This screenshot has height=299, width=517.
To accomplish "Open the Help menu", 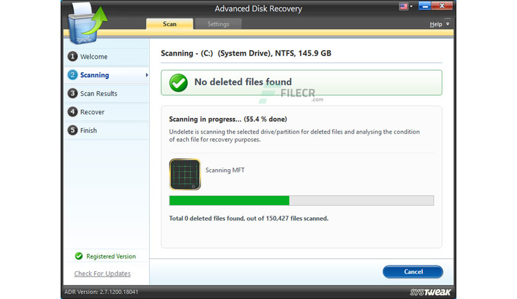I will click(x=435, y=24).
